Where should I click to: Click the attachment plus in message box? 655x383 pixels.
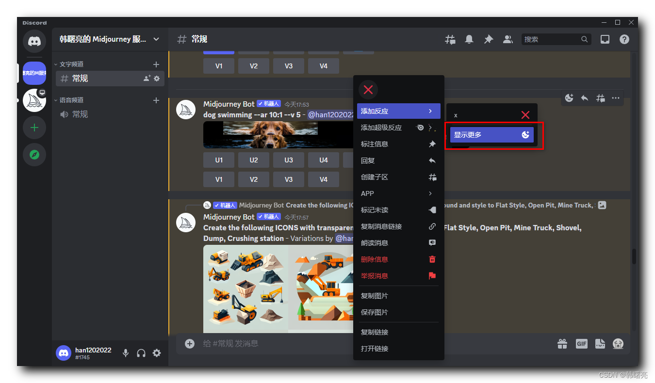(x=190, y=343)
